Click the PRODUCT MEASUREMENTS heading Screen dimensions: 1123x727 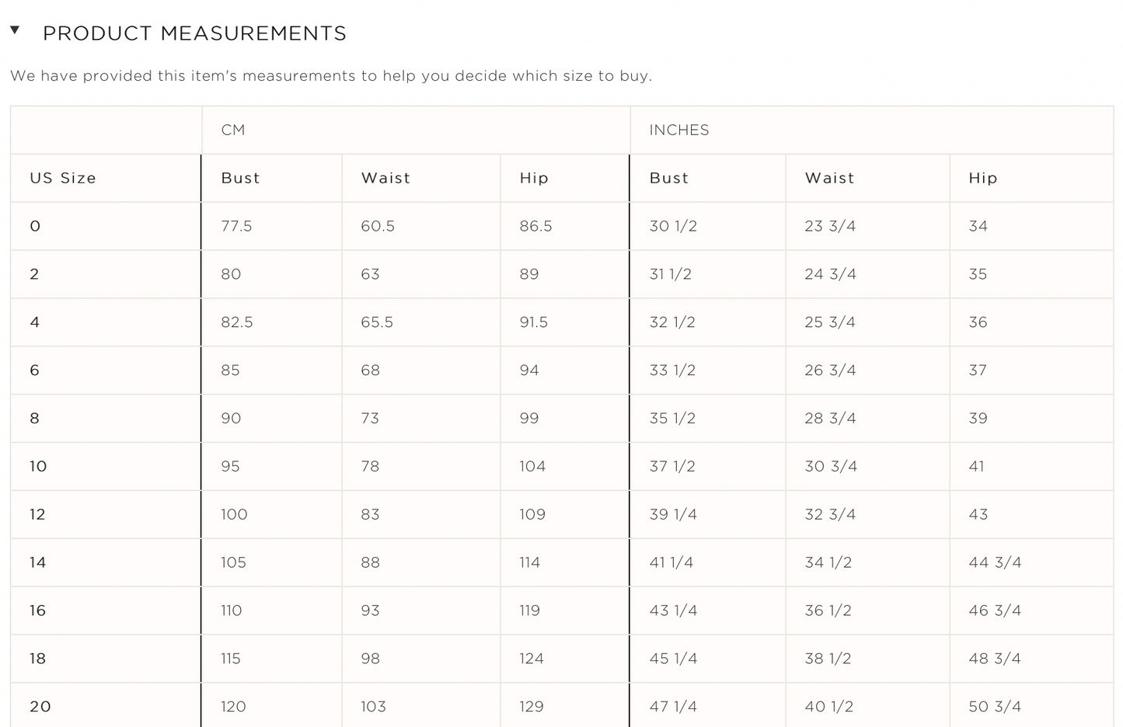(194, 33)
